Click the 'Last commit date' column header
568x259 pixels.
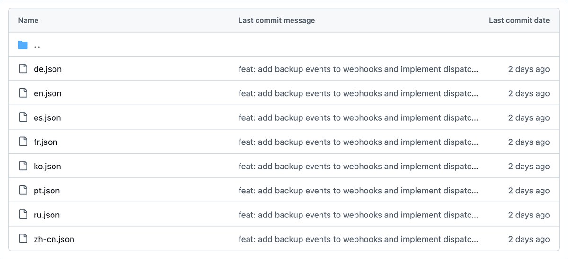[x=519, y=20]
